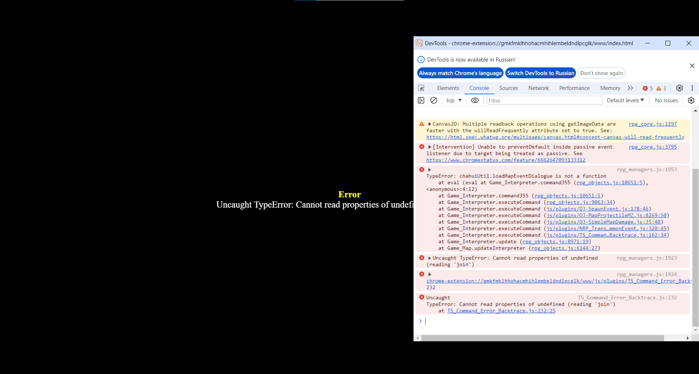Image resolution: width=699 pixels, height=374 pixels.
Task: Click the console vertical scrollbar thumb
Action: [x=695, y=248]
